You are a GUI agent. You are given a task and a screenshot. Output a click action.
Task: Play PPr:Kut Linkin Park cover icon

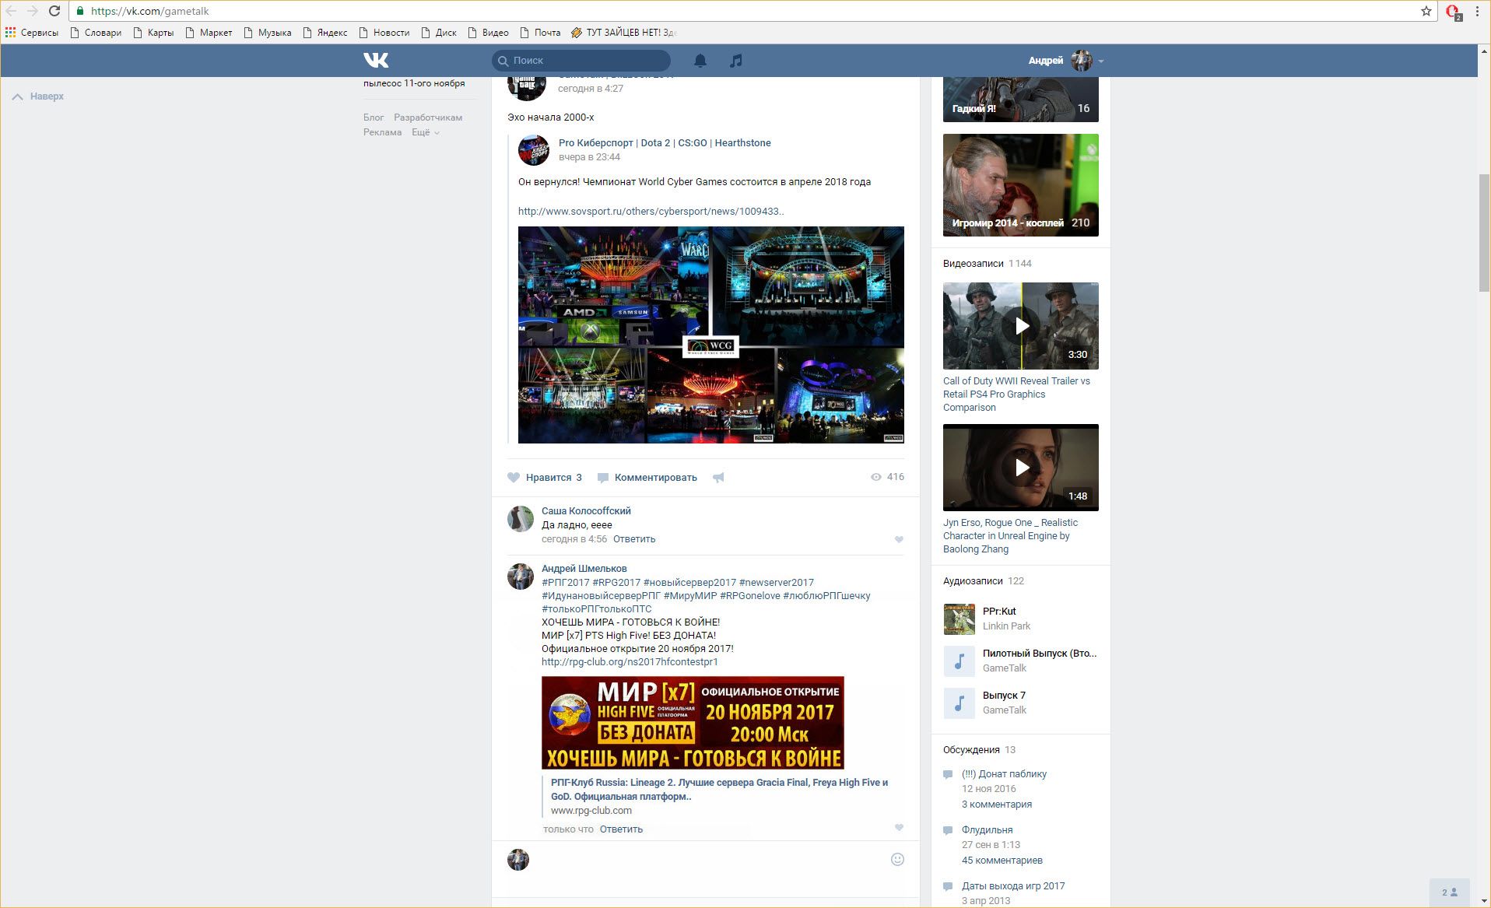[x=959, y=619]
